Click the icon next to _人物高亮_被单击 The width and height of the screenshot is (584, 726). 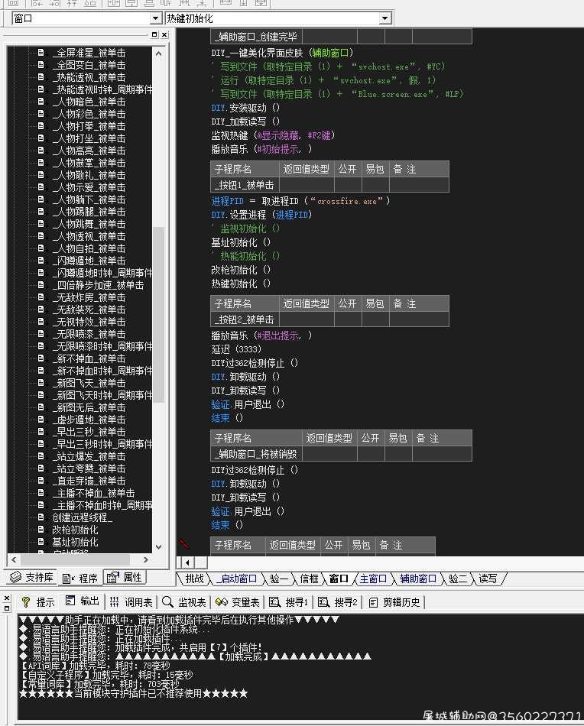41,151
